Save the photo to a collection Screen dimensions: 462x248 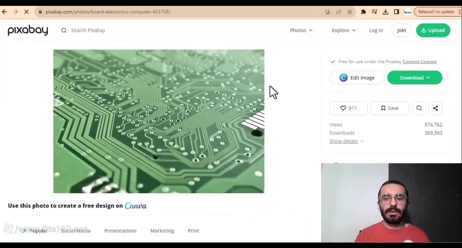[389, 108]
